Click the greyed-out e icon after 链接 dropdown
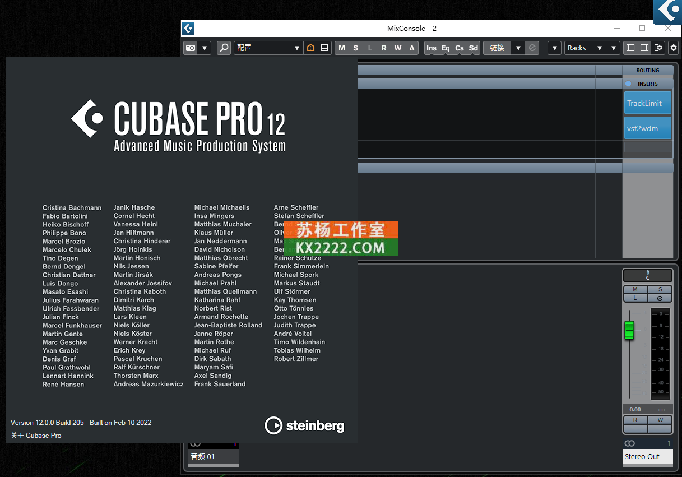This screenshot has height=477, width=682. pos(532,48)
